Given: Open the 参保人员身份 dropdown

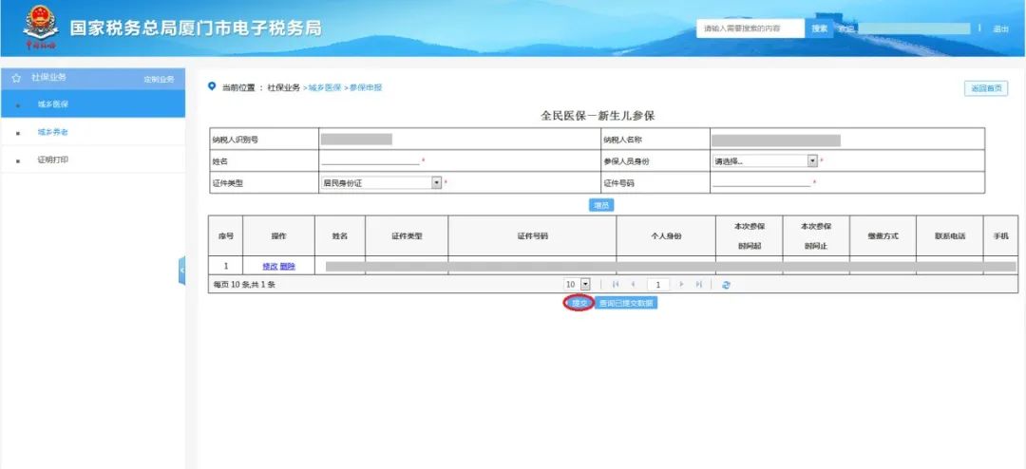Looking at the screenshot, I should pyautogui.click(x=765, y=160).
